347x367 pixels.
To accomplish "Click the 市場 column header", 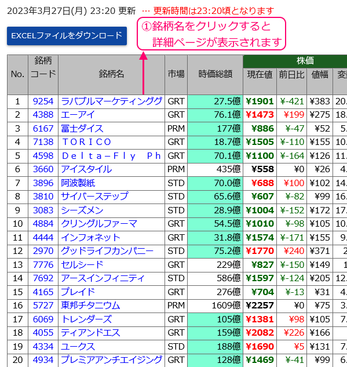I will [176, 74].
